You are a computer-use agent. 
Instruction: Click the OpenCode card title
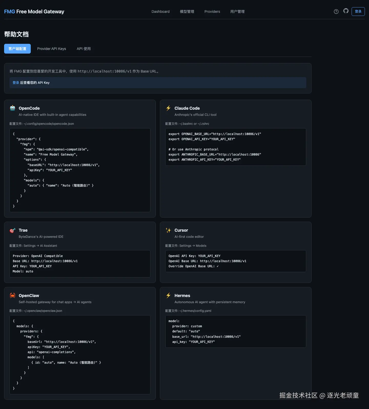[29, 108]
